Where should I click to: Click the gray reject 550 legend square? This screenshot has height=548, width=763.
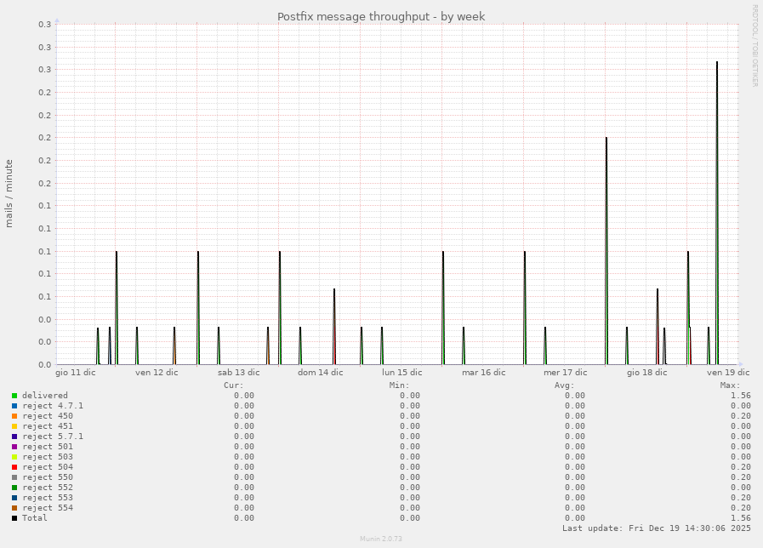[14, 477]
